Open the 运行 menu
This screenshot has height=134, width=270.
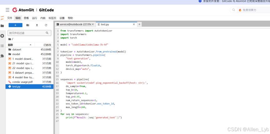click(35, 18)
